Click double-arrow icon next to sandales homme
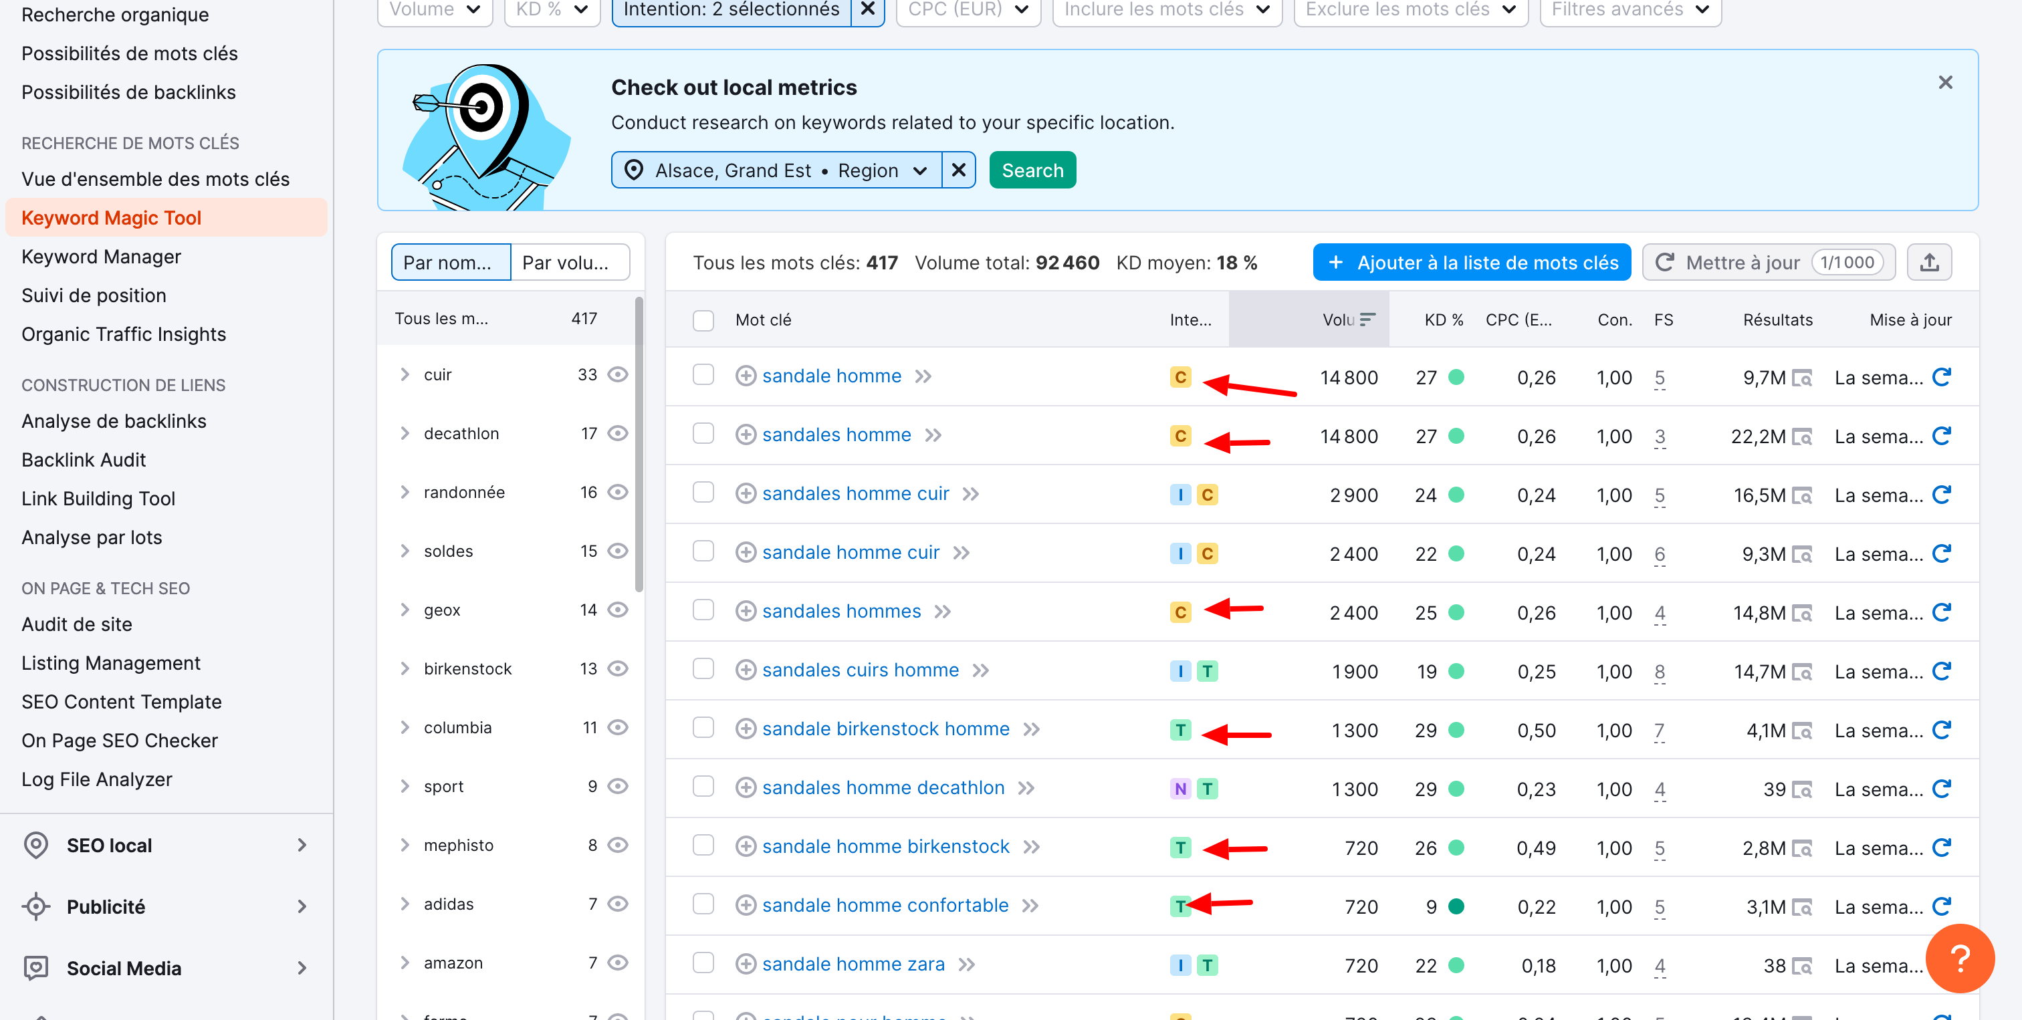Image resolution: width=2022 pixels, height=1020 pixels. click(933, 434)
